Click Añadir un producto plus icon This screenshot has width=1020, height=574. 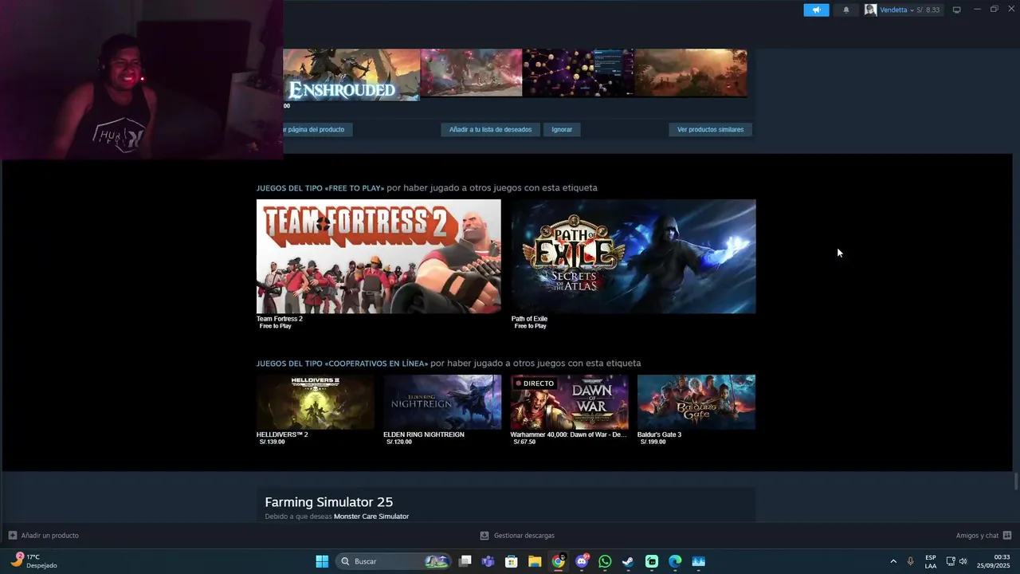click(12, 535)
